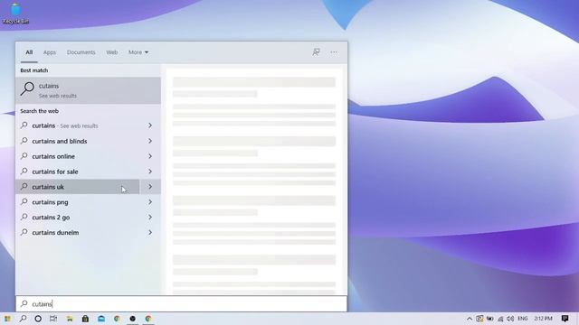Expand the 'curtains online' chevron arrow

[150, 156]
